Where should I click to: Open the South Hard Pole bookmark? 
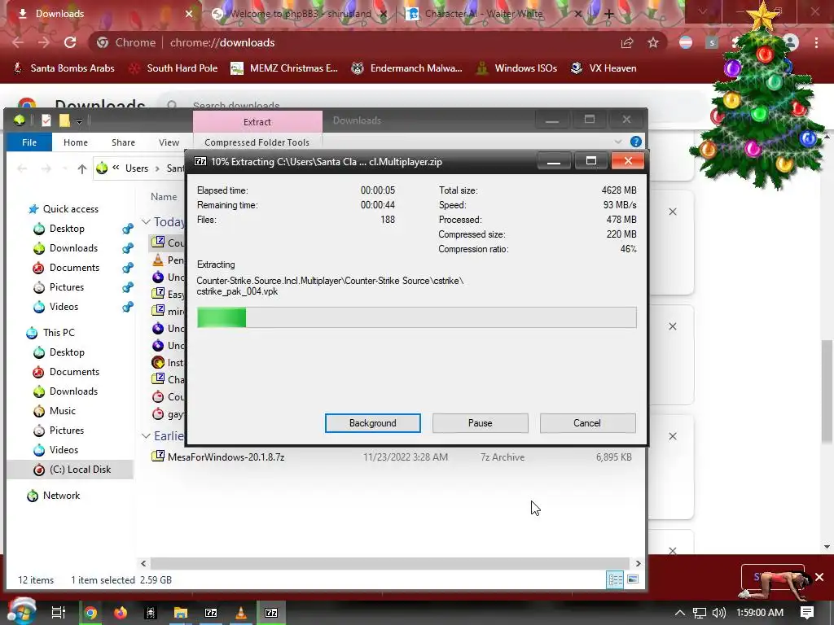[173, 68]
